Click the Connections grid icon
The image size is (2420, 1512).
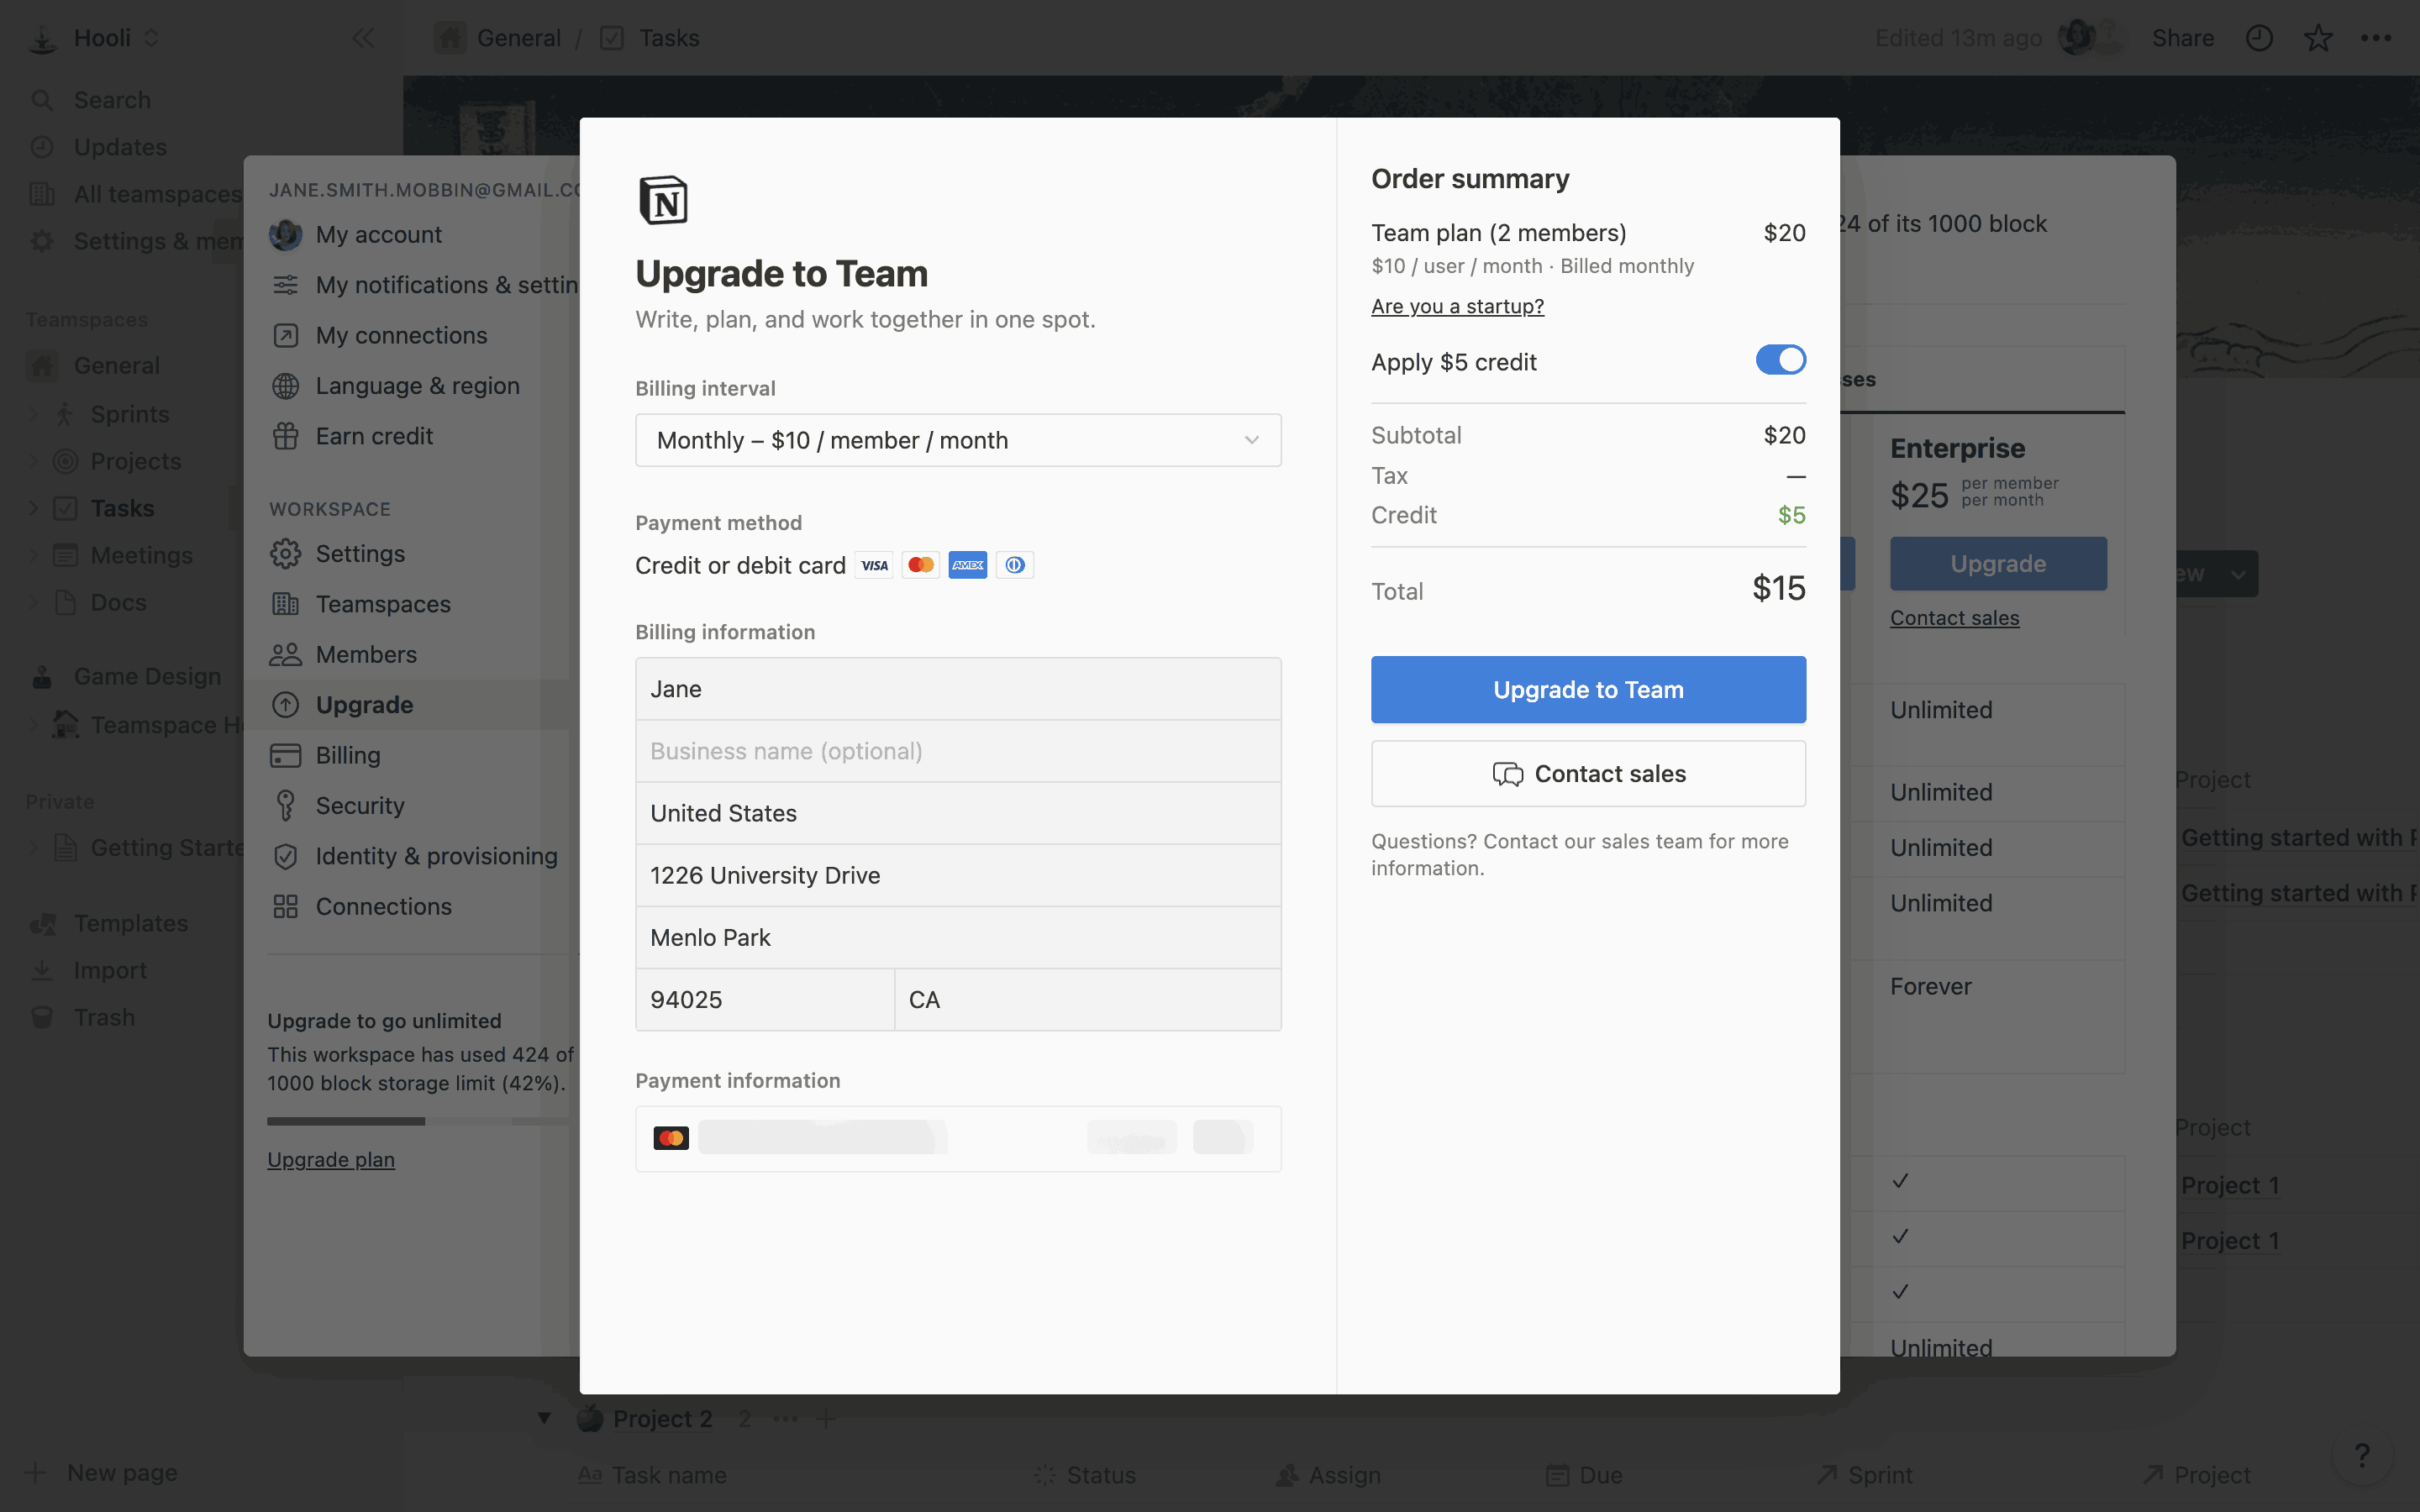click(x=285, y=906)
